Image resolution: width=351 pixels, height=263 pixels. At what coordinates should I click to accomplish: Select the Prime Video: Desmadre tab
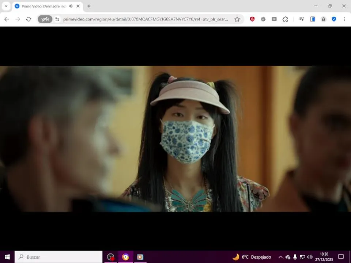(48, 6)
